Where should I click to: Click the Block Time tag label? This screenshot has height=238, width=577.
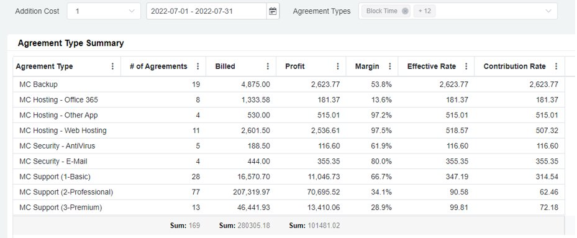[381, 11]
